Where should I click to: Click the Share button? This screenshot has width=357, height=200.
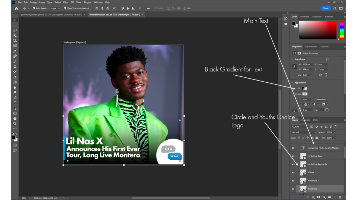pos(326,8)
